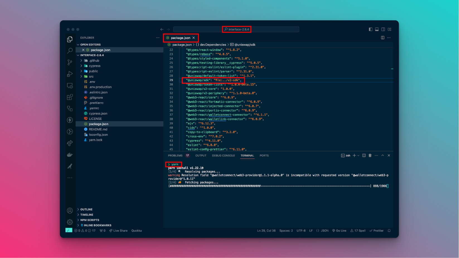Kill the terminal with trash icon

click(x=370, y=155)
